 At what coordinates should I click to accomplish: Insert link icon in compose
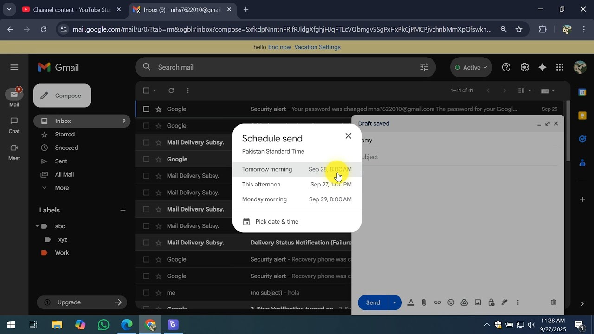pos(437,302)
